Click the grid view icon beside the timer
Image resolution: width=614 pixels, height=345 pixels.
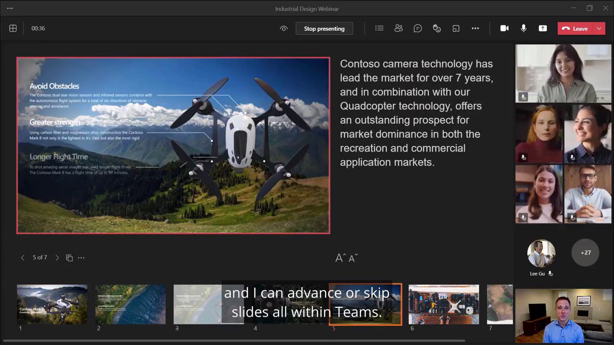click(13, 28)
